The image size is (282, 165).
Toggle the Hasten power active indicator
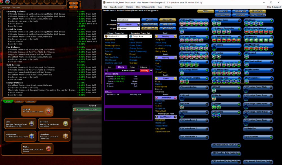[x=239, y=53]
